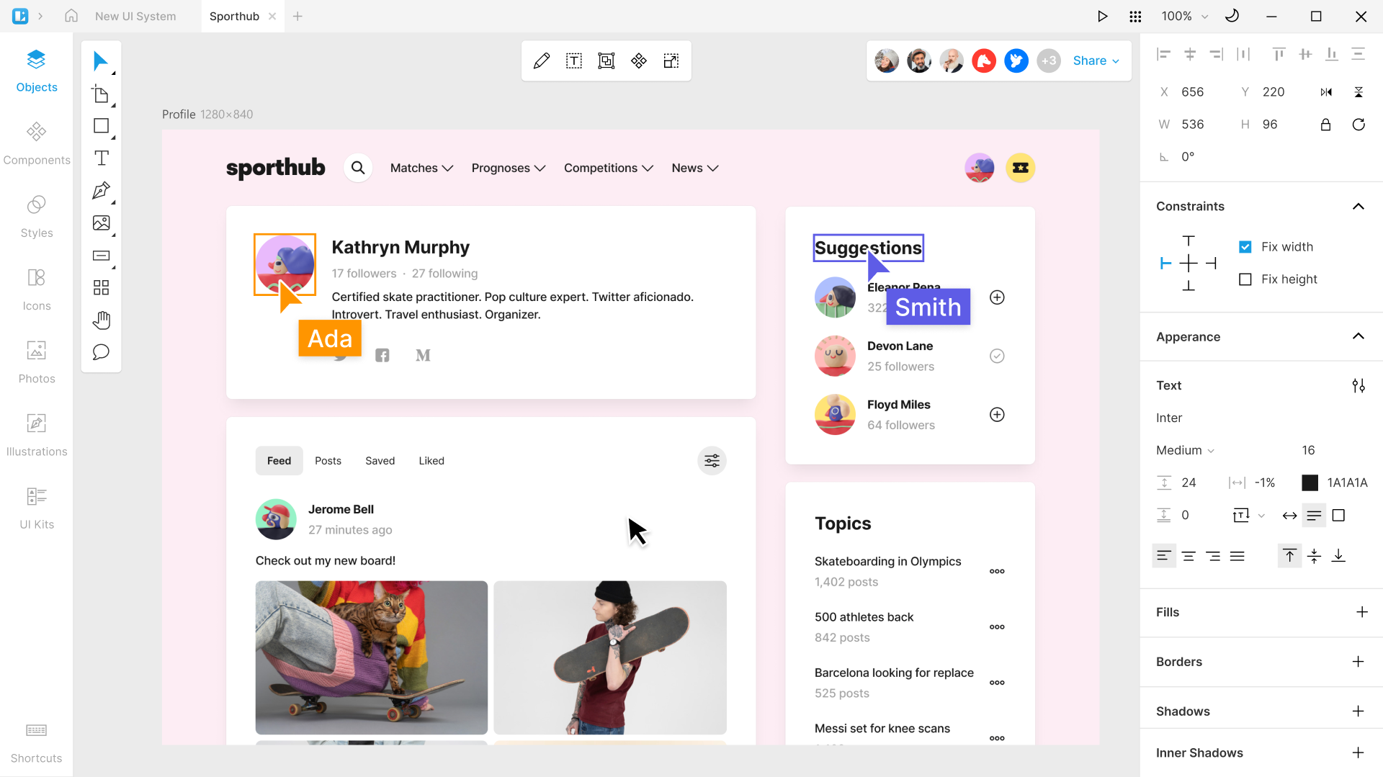The height and width of the screenshot is (777, 1383).
Task: Set text align right
Action: (1213, 556)
